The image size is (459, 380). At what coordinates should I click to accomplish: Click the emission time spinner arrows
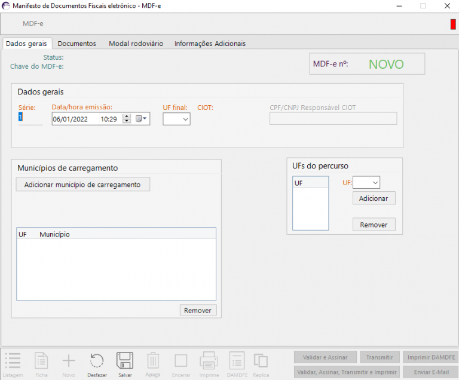pyautogui.click(x=126, y=119)
